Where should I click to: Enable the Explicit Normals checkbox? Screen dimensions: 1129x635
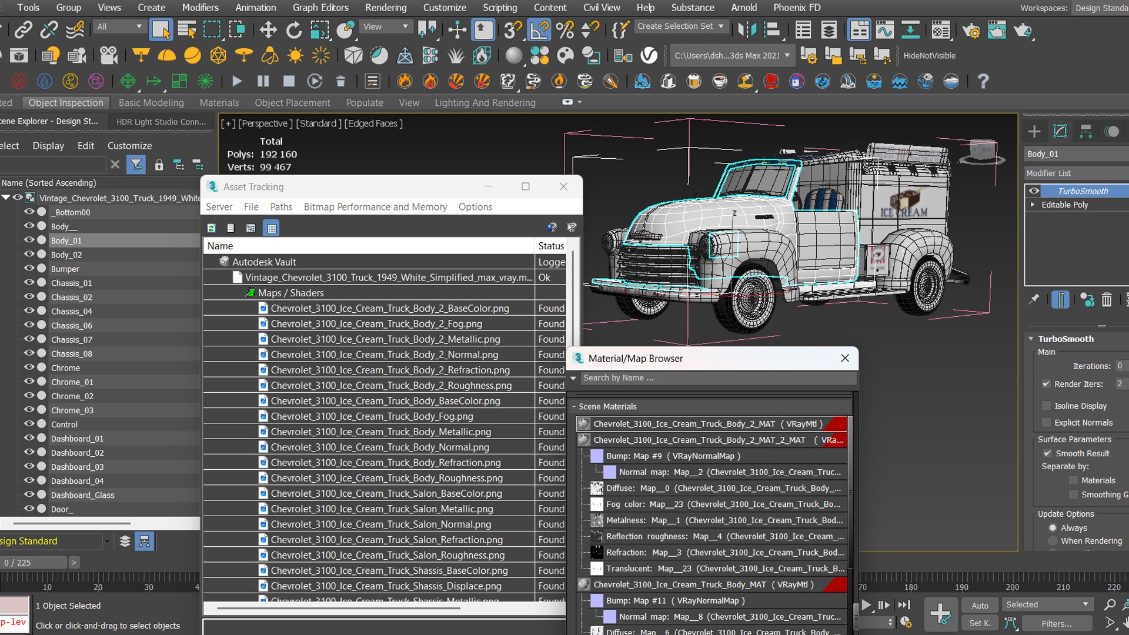pyautogui.click(x=1046, y=422)
